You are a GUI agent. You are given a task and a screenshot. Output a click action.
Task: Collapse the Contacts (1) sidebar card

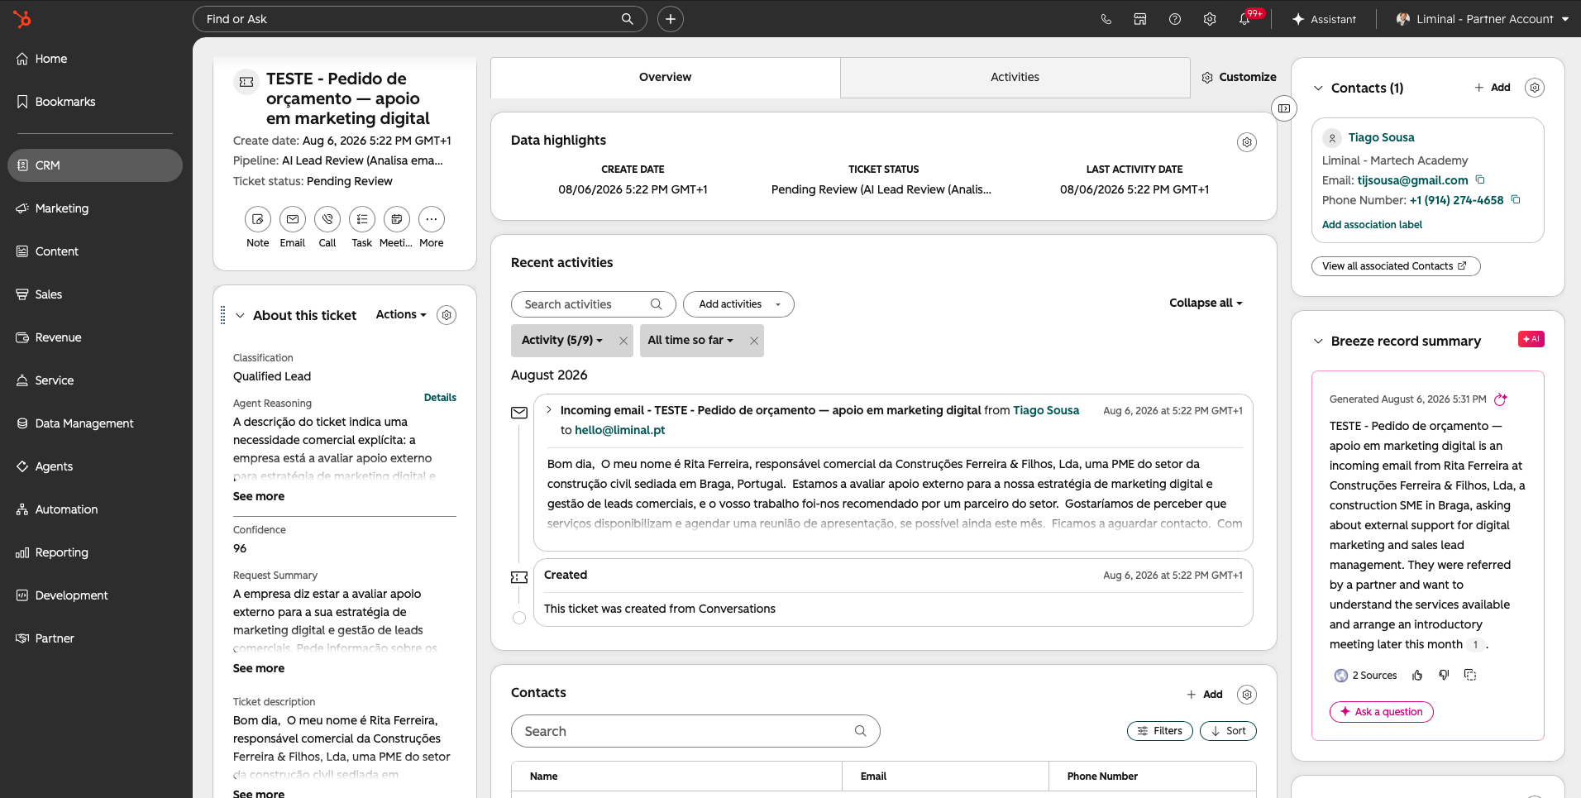click(1318, 88)
